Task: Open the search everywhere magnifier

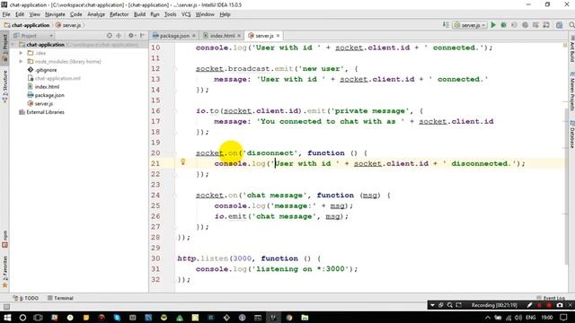Action: (571, 25)
